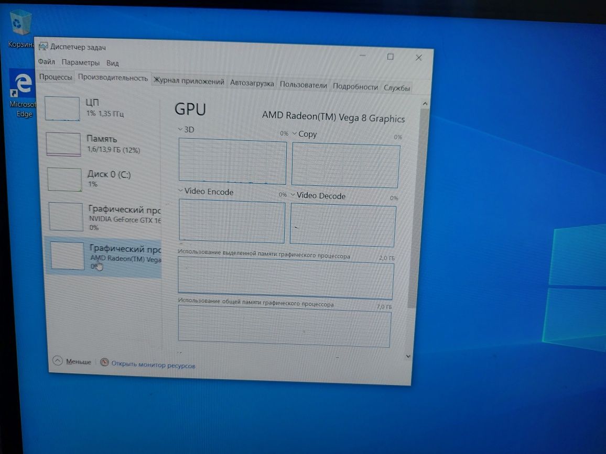Screen dimensions: 606x454
Task: Click the vertical scrollbar thumb
Action: [x=418, y=208]
